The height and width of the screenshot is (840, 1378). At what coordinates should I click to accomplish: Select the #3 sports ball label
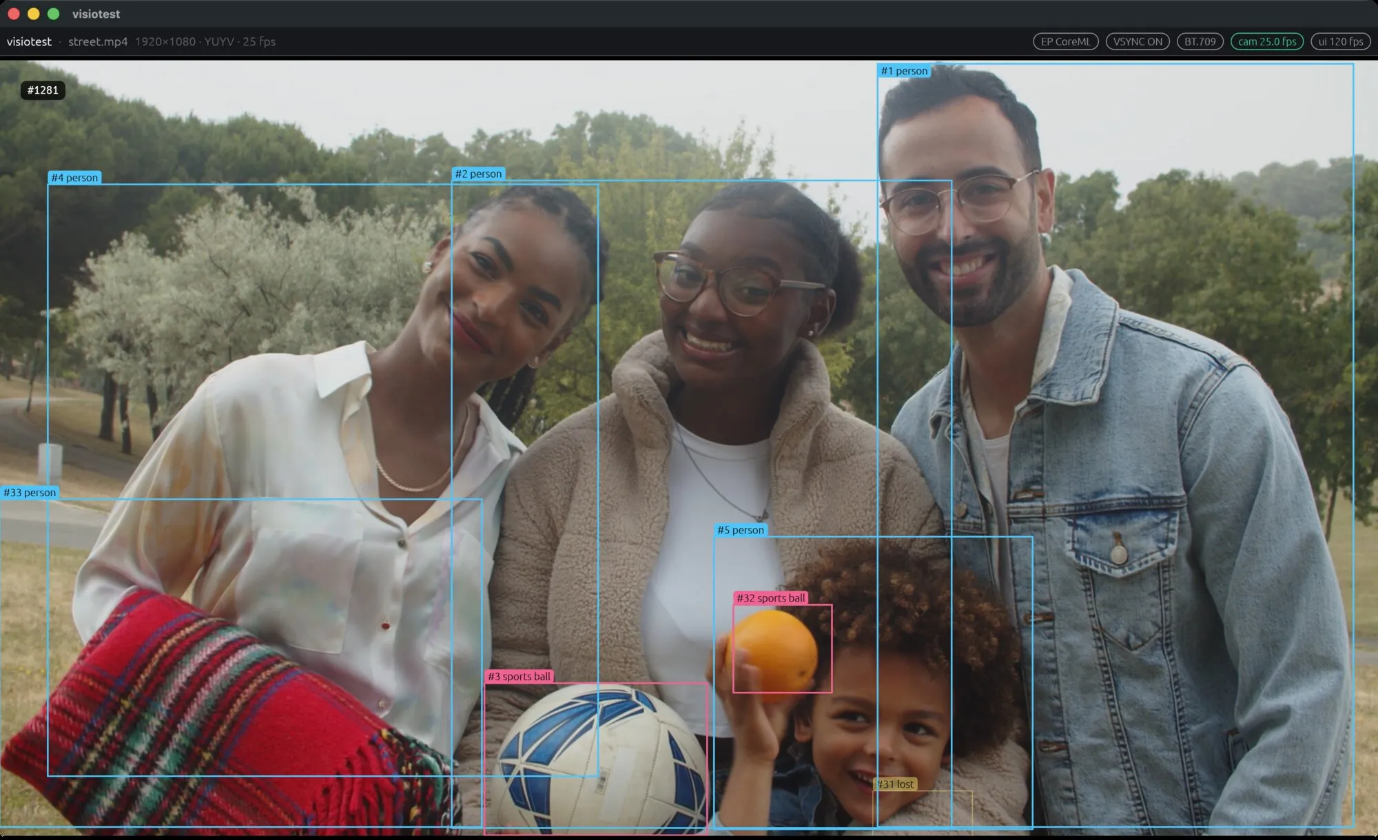tap(520, 677)
